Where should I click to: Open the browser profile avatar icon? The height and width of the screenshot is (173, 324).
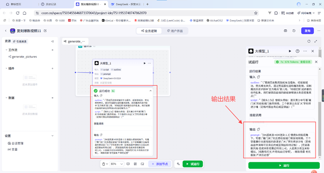pos(299,4)
